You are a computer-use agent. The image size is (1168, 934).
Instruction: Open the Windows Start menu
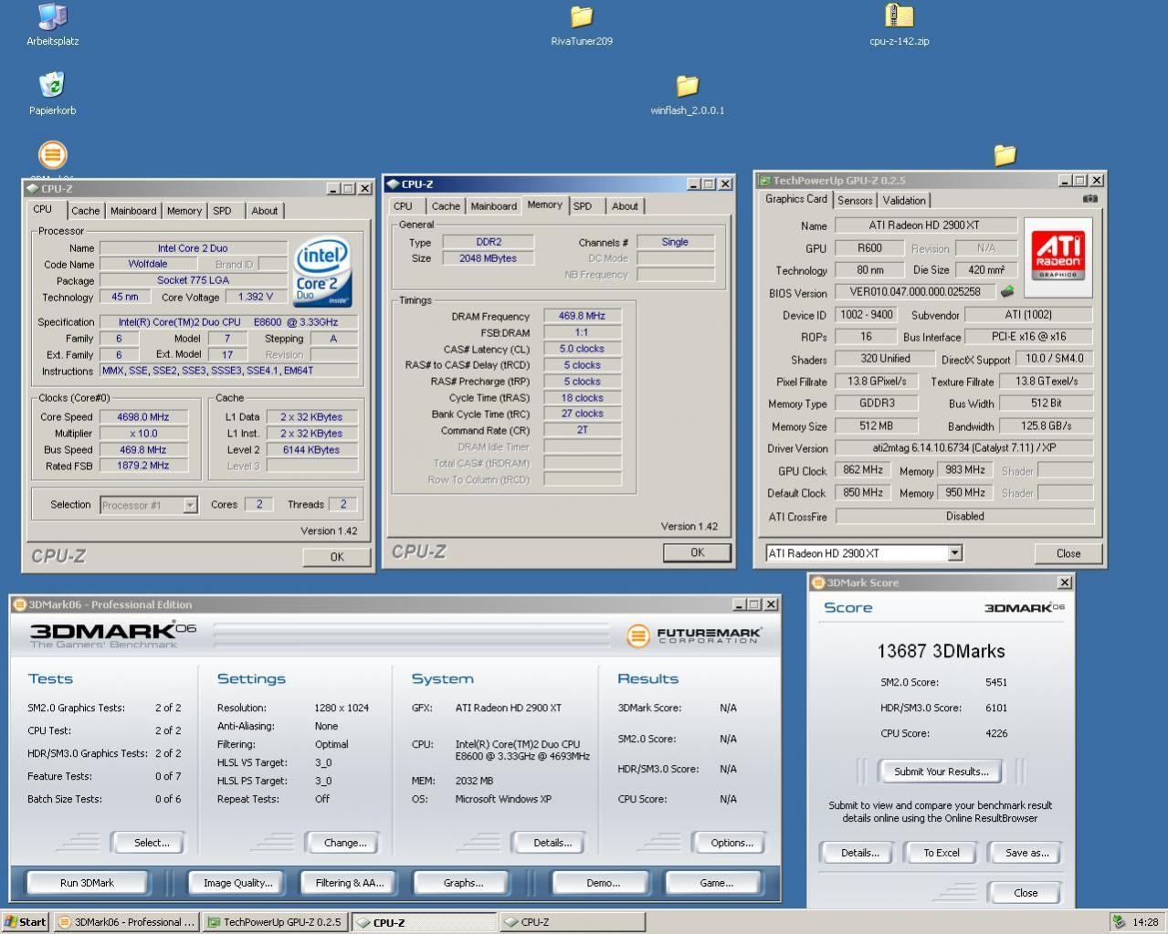click(x=26, y=922)
